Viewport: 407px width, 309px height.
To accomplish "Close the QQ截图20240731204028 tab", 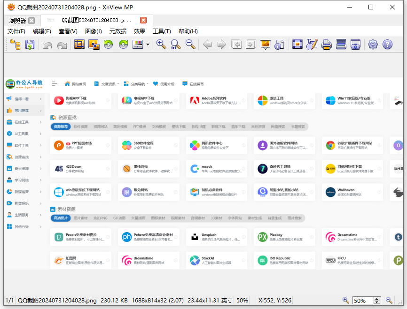I will click(x=143, y=20).
